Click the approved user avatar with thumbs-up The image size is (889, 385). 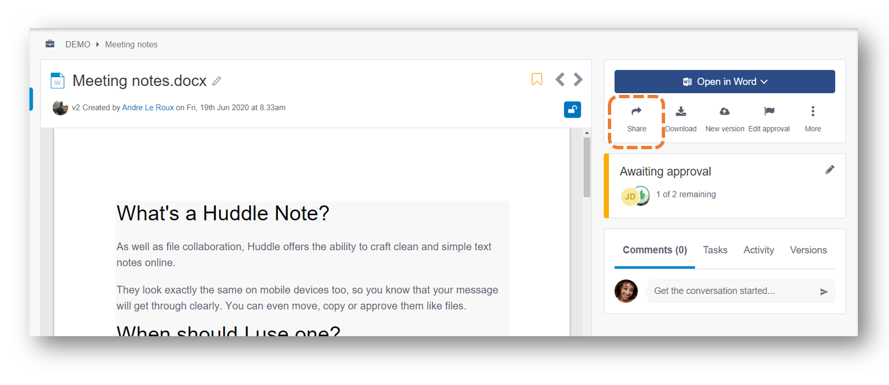point(643,196)
